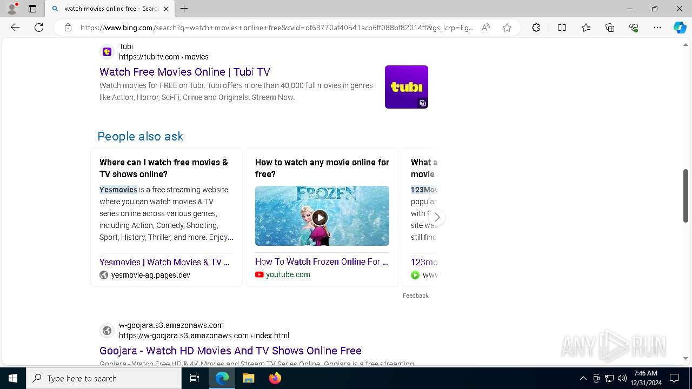Open Watch Free Movies Online Tubi TV link

(185, 72)
